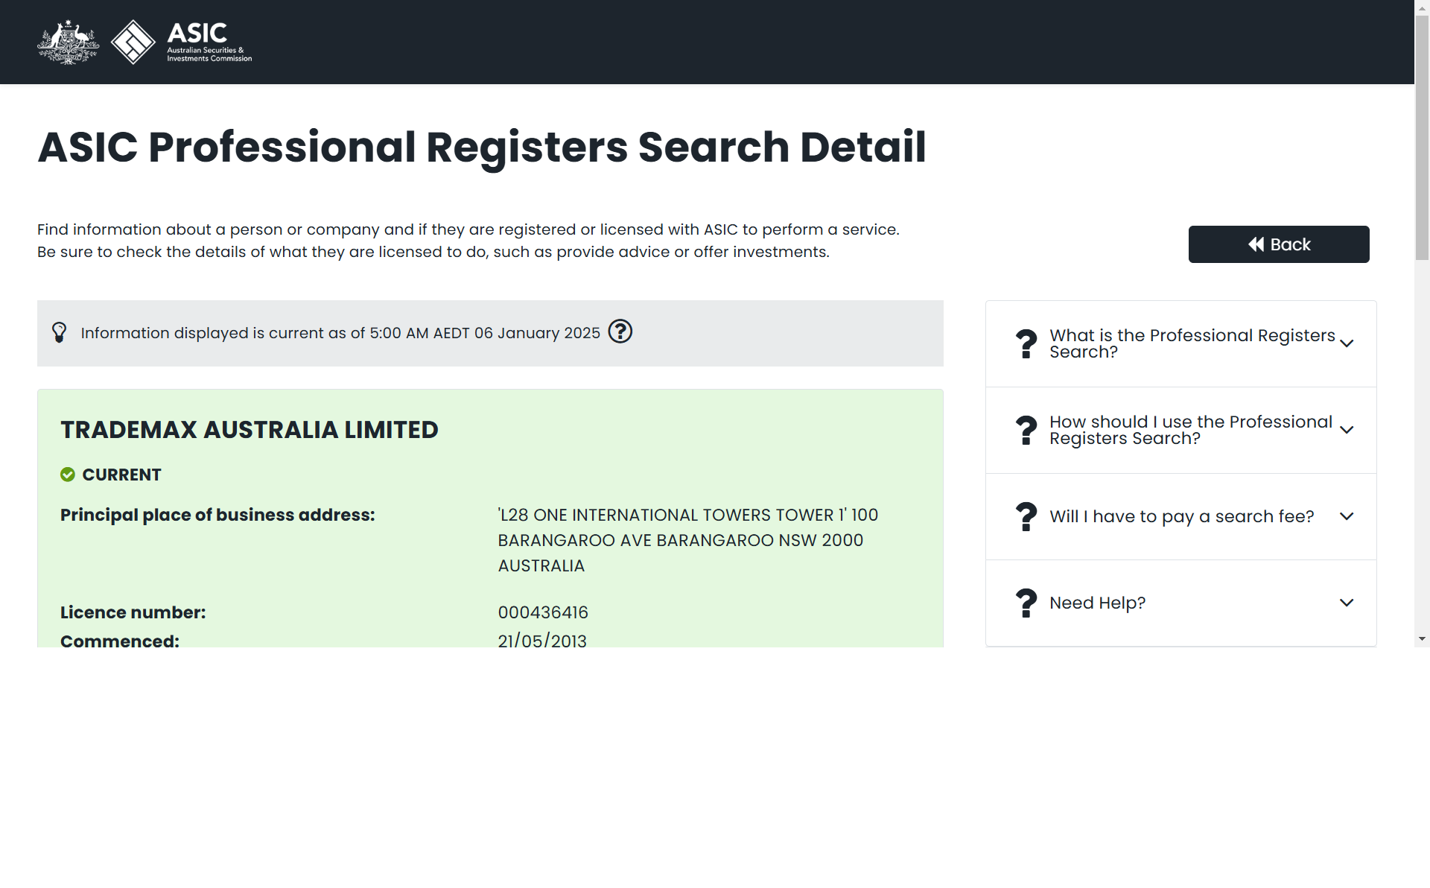Click the 'L28 ONE INTERNATIONAL TOWERS' address text

pos(687,540)
